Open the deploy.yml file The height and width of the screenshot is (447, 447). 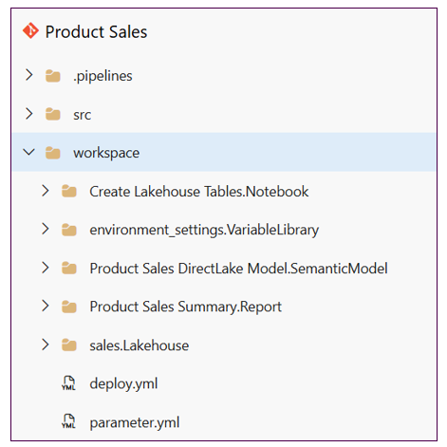[123, 383]
